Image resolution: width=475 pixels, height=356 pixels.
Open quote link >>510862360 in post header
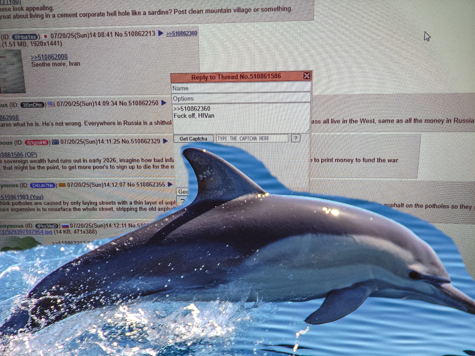coord(182,33)
